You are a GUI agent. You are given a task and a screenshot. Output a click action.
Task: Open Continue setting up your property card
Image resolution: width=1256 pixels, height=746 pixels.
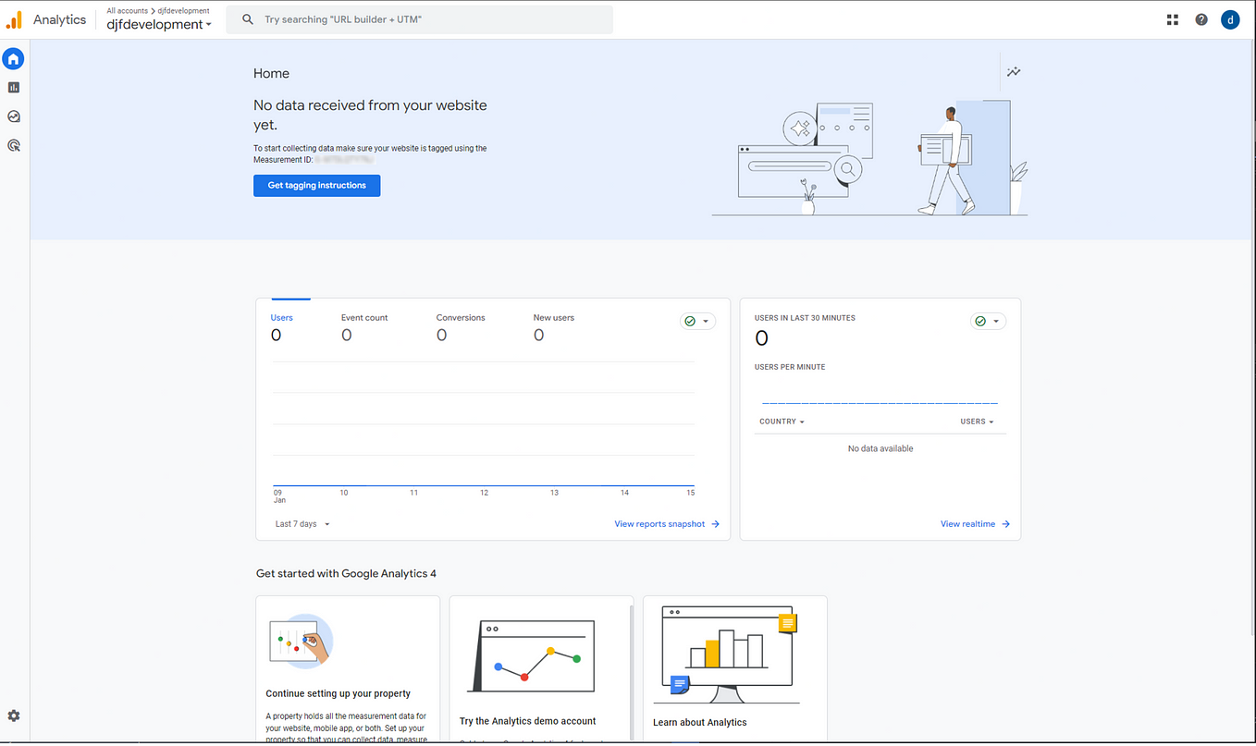coord(348,669)
